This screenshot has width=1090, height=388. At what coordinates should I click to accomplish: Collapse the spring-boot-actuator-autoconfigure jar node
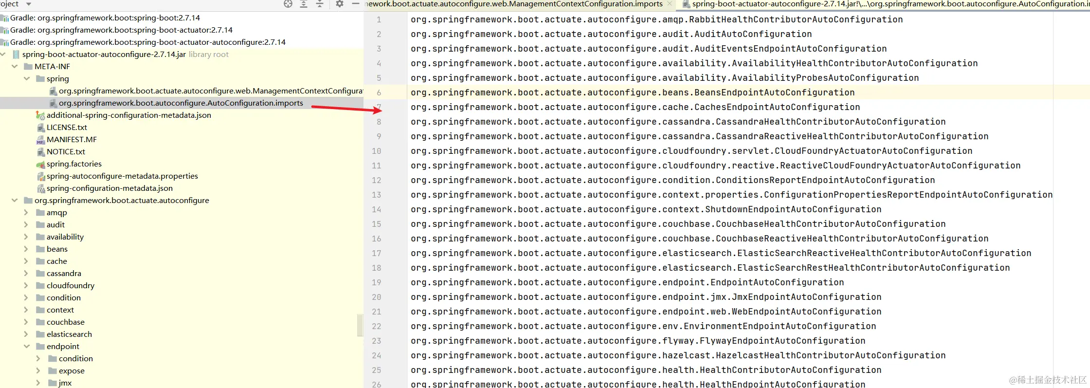coord(3,55)
